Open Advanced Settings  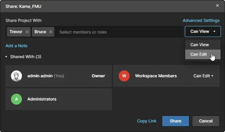point(201,21)
